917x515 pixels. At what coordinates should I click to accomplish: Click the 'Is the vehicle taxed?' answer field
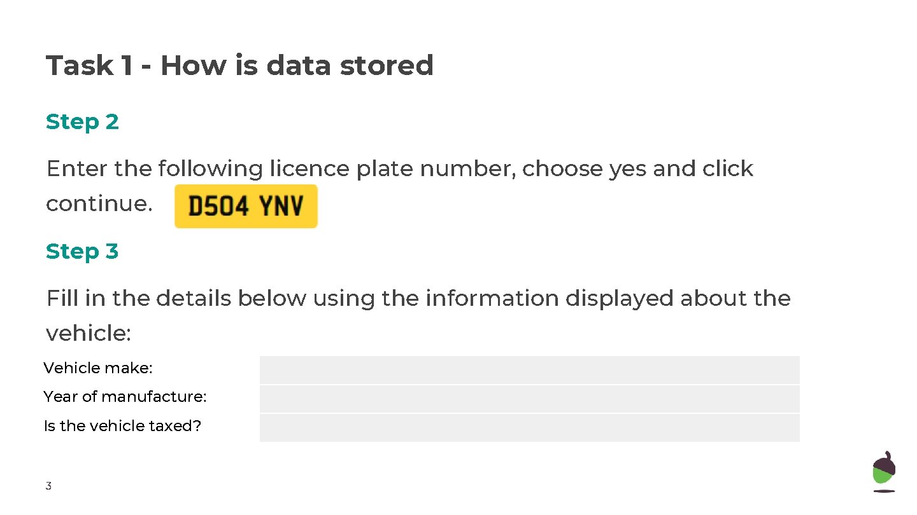click(x=529, y=428)
